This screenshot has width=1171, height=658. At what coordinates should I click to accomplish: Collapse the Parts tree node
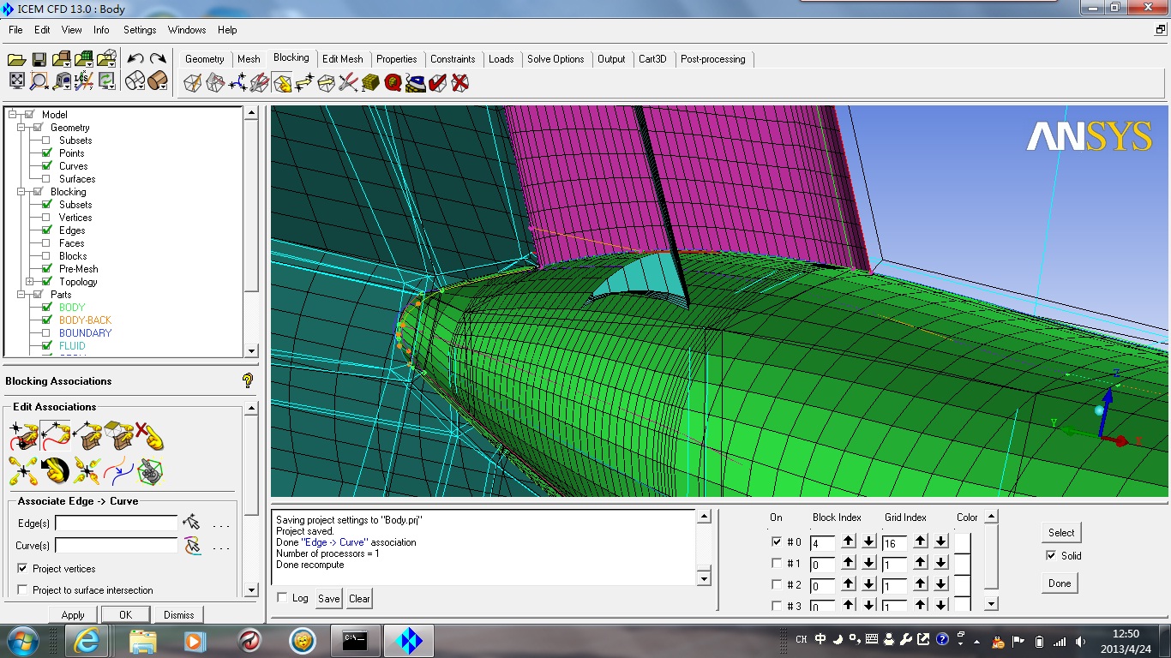click(21, 295)
